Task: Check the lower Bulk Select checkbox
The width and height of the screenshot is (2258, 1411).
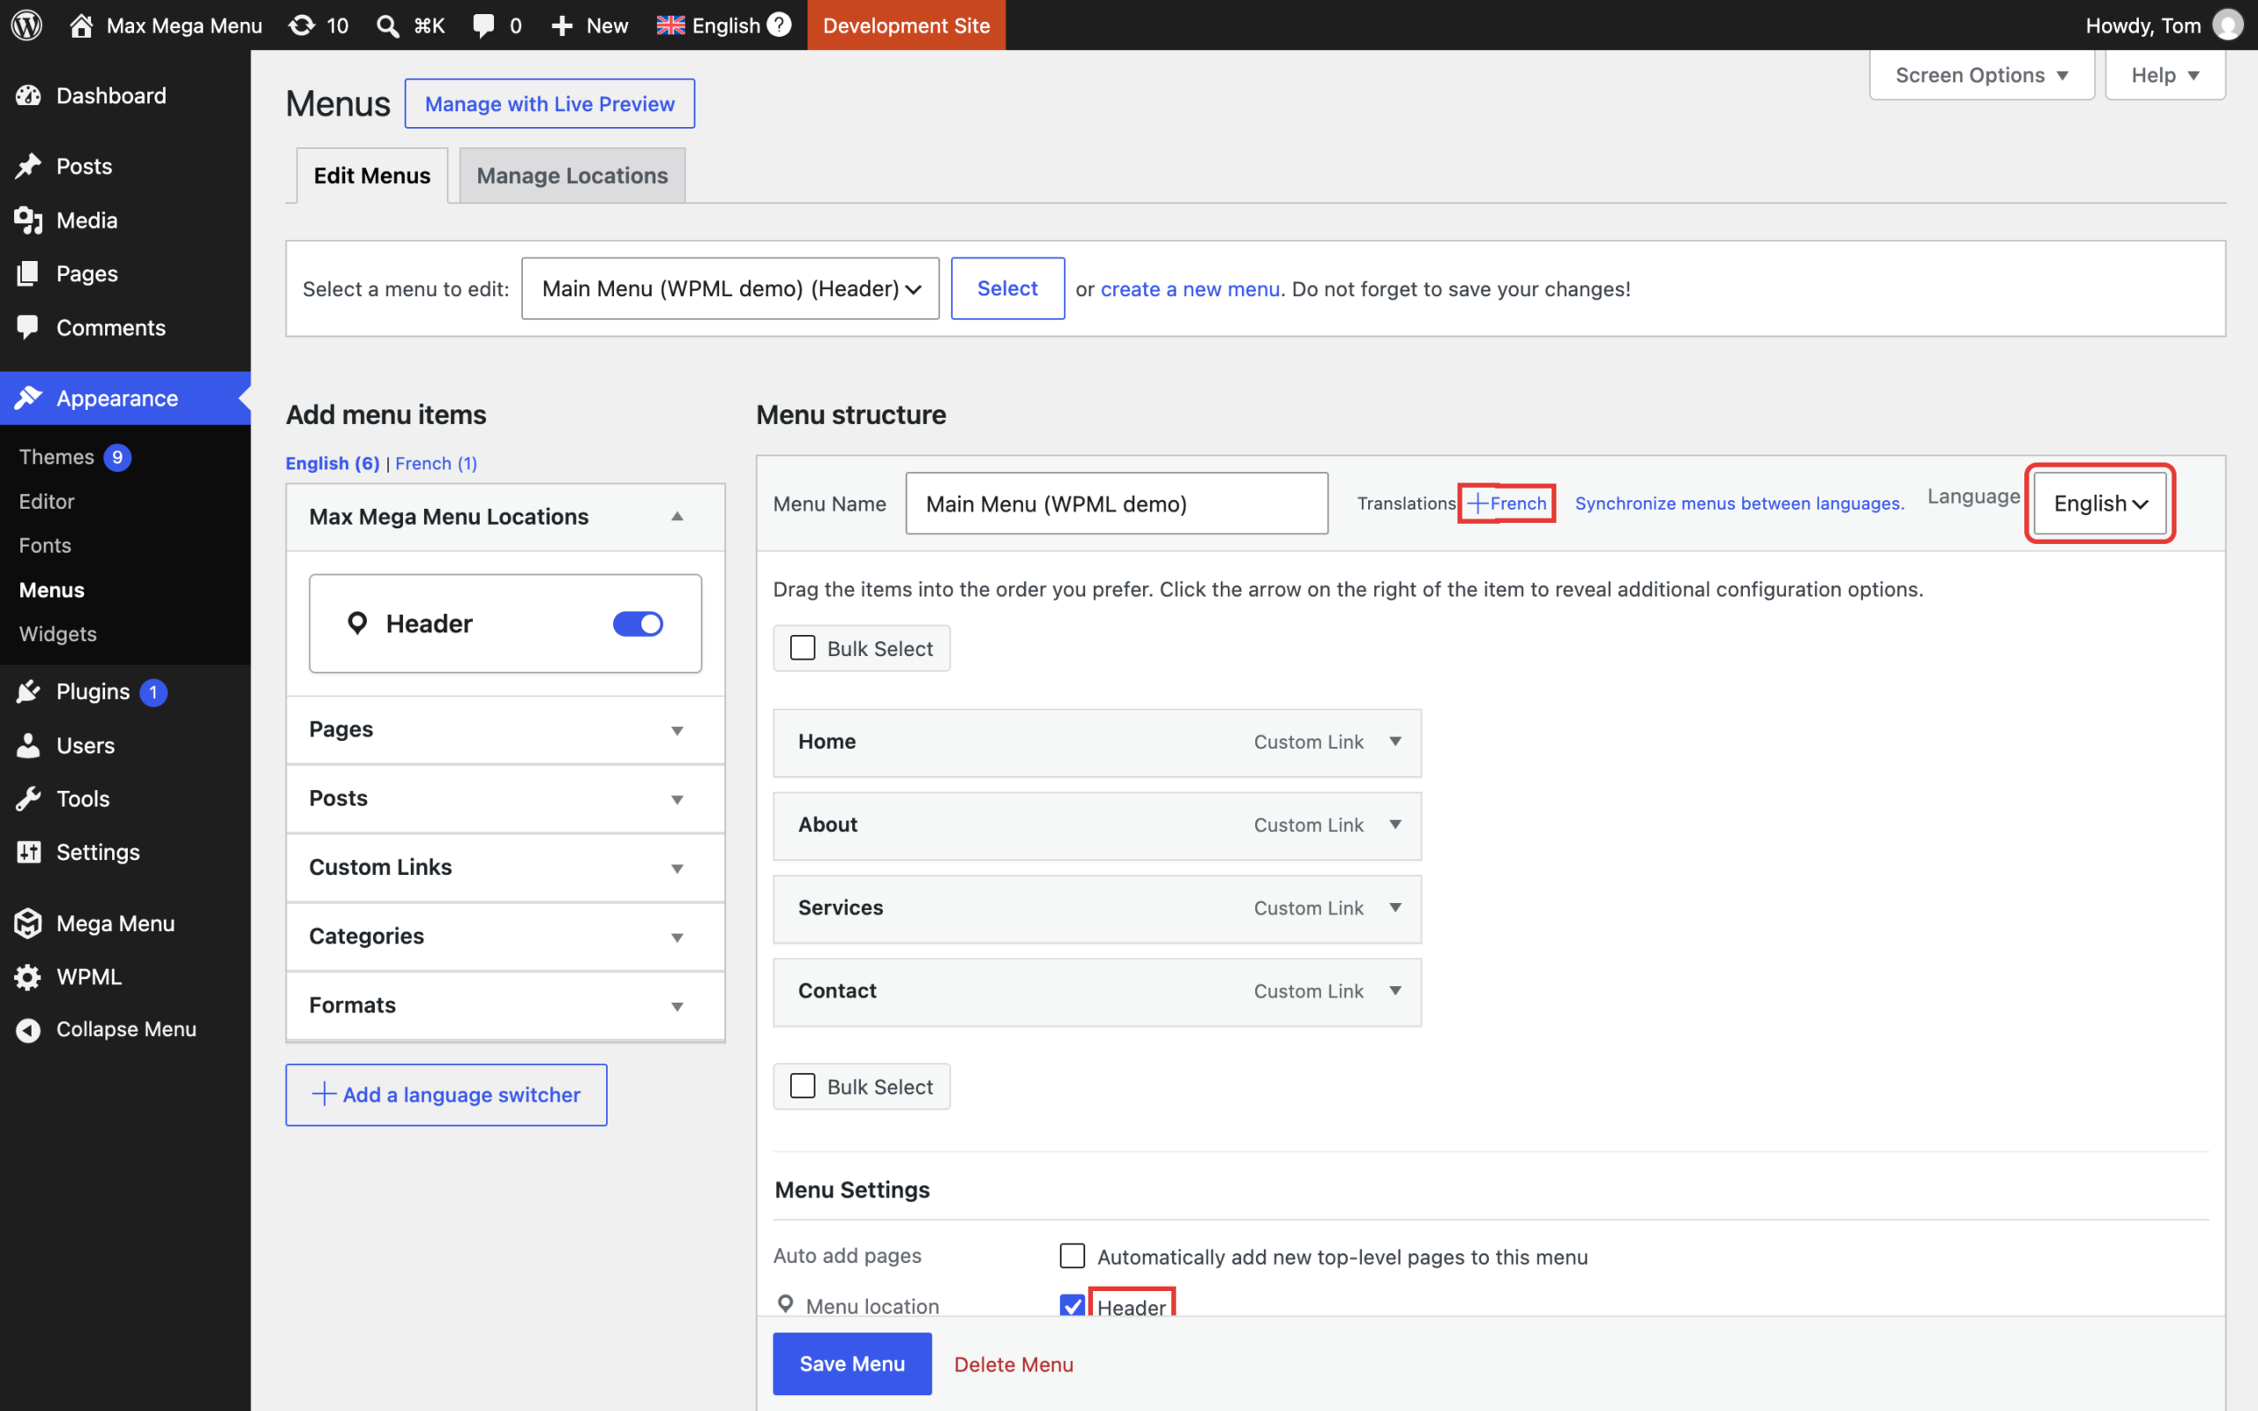Action: [803, 1086]
